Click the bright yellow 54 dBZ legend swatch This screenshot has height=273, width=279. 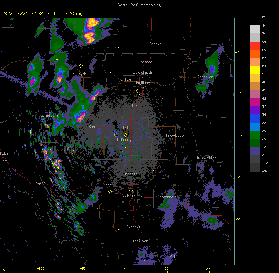pyautogui.click(x=254, y=70)
